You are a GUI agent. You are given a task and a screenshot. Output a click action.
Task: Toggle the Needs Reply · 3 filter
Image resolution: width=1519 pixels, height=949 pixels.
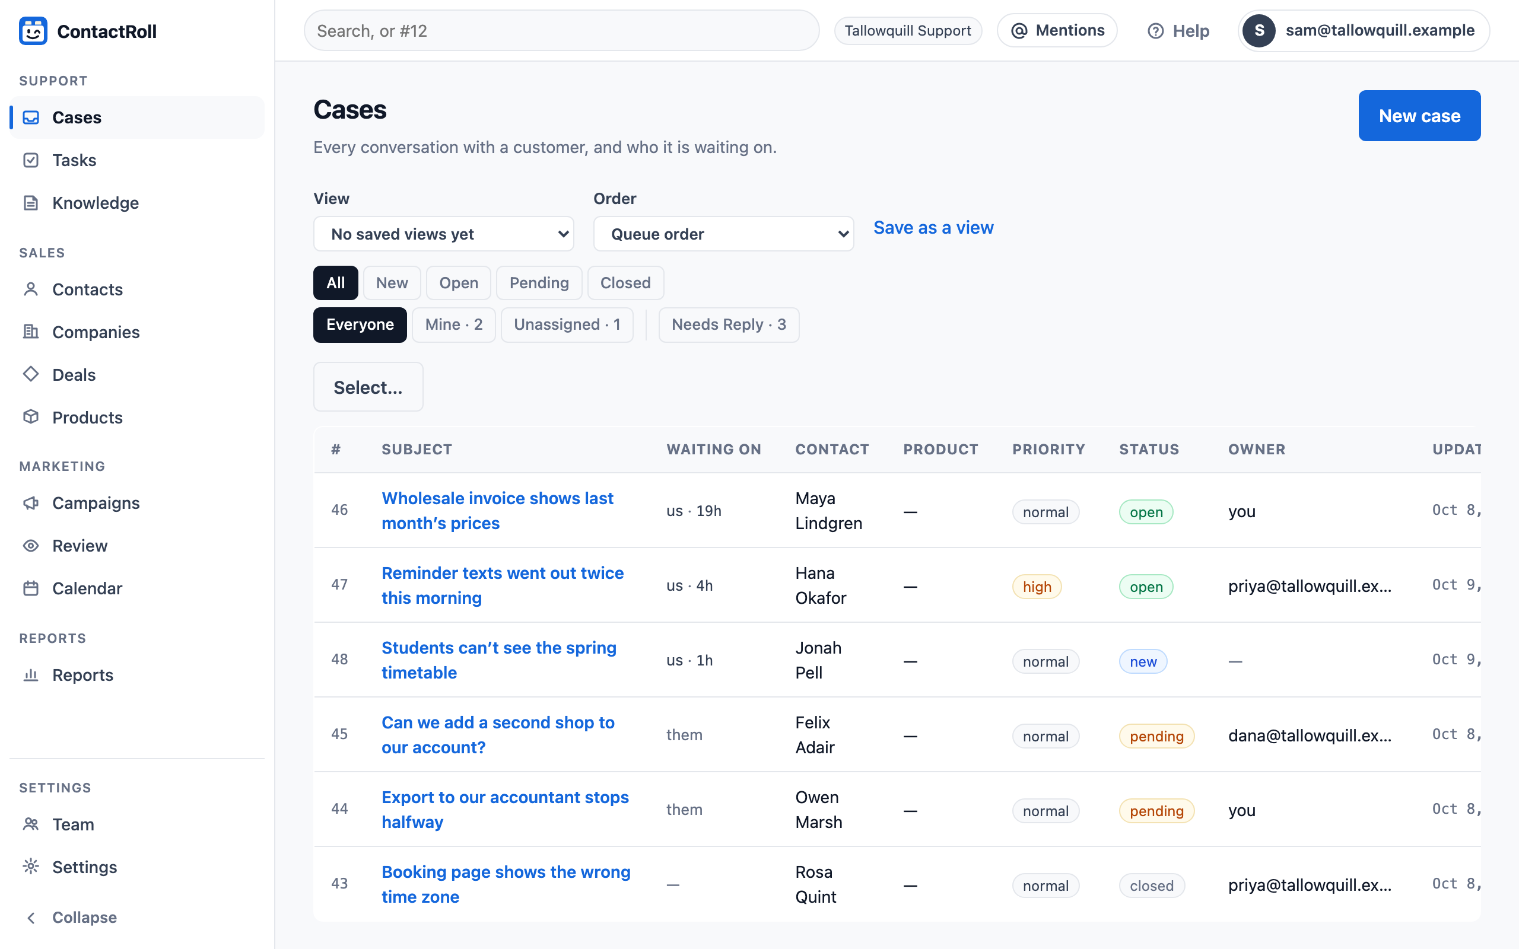[729, 324]
